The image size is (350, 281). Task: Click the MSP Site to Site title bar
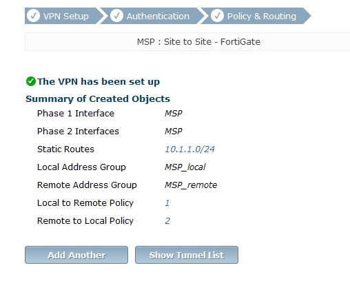click(x=187, y=42)
